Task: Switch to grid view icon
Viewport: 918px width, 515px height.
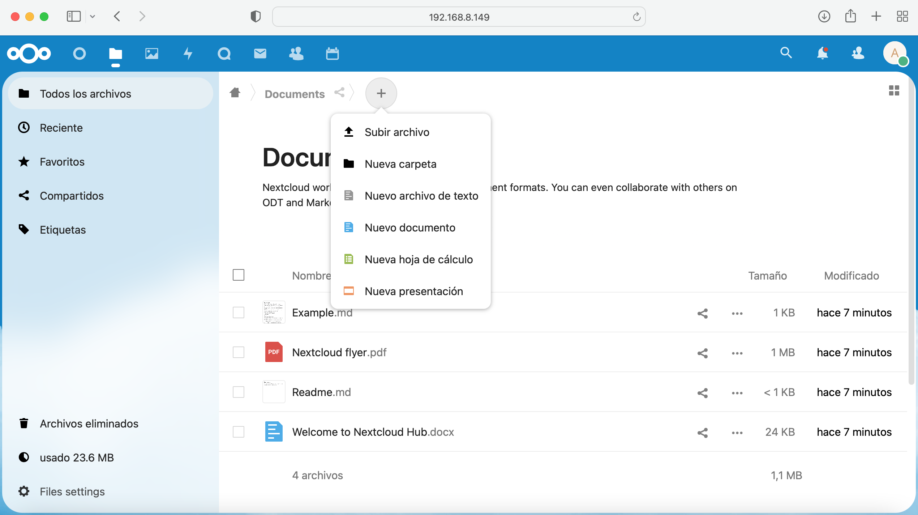Action: 894,90
